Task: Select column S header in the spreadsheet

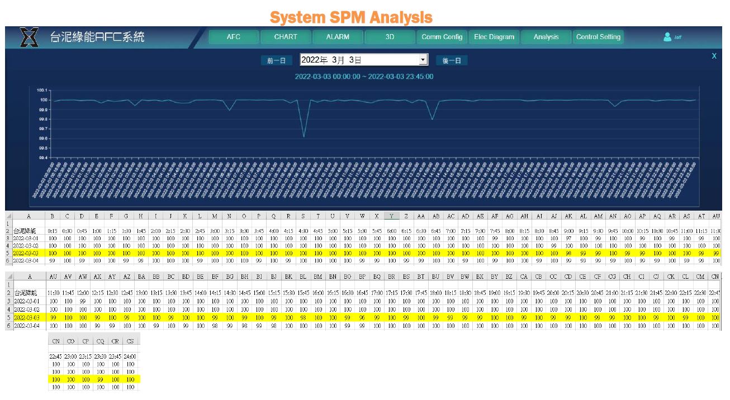Action: tap(303, 216)
